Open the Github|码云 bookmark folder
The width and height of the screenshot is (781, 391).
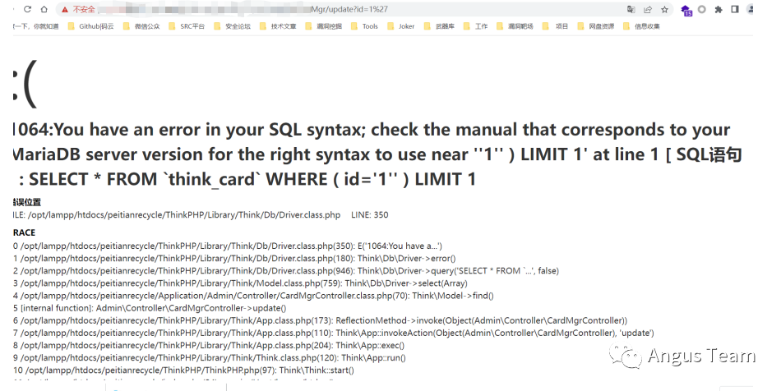[x=90, y=26]
